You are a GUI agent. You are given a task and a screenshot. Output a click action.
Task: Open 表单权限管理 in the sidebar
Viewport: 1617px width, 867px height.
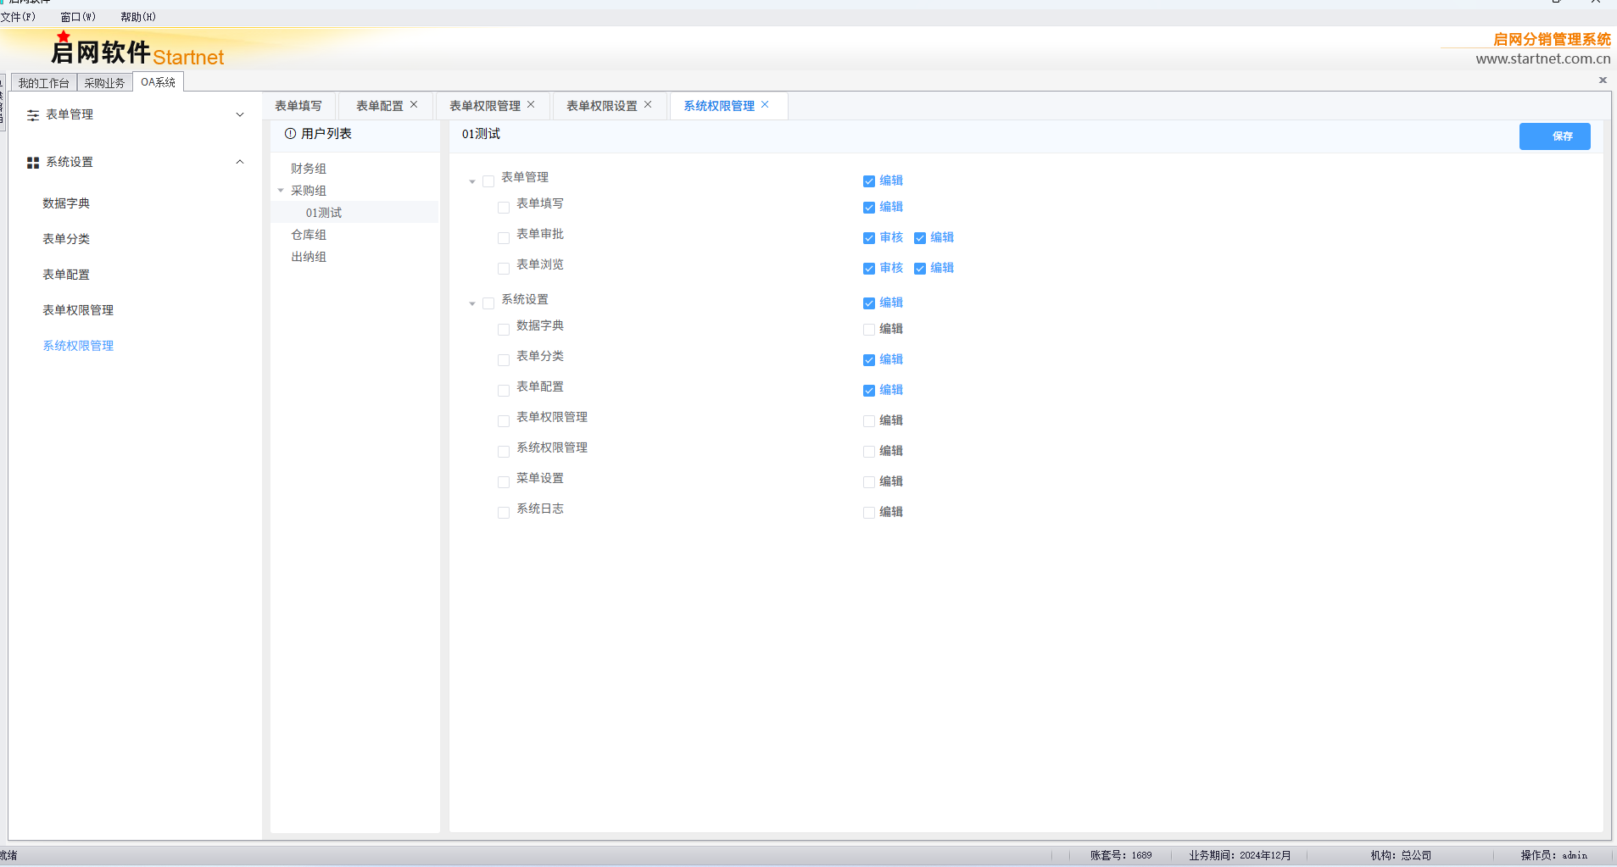[x=78, y=310]
